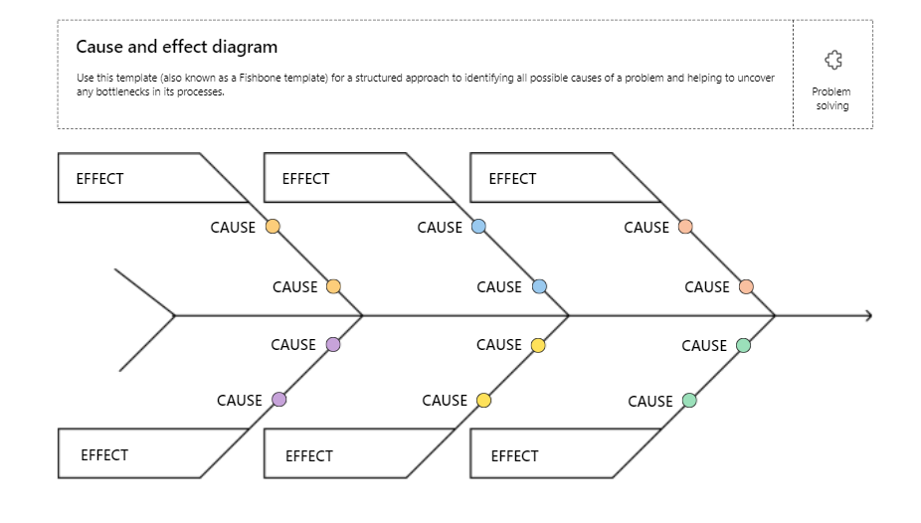Click the blue circle nearest the top-middle EFFECT box
The image size is (921, 523).
coord(478,226)
